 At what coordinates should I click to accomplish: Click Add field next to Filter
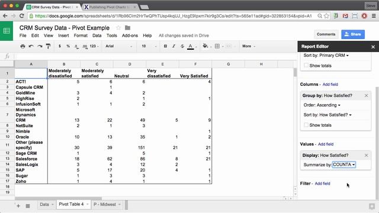coord(322,183)
